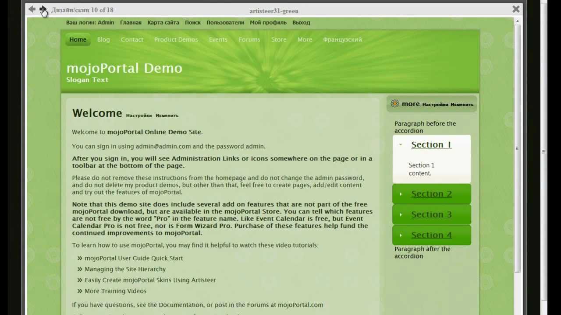Open the Blog menu item

pos(103,39)
